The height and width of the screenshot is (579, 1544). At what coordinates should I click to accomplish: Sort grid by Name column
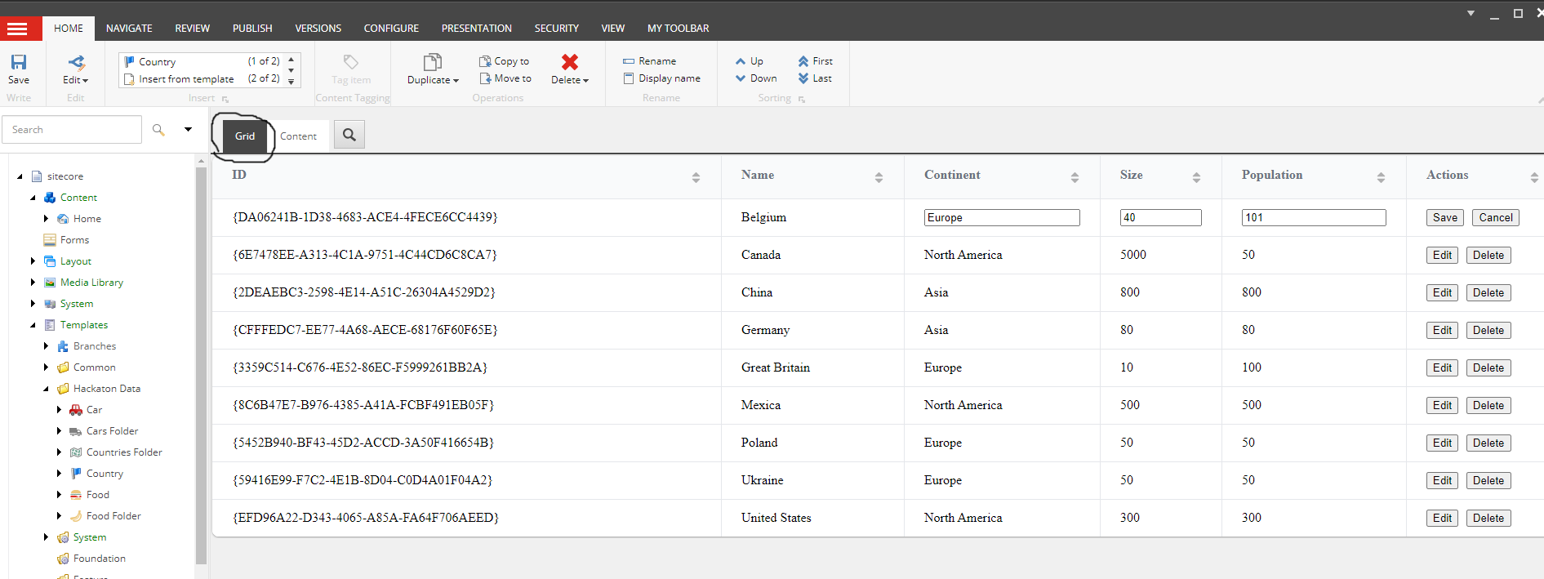pyautogui.click(x=879, y=177)
